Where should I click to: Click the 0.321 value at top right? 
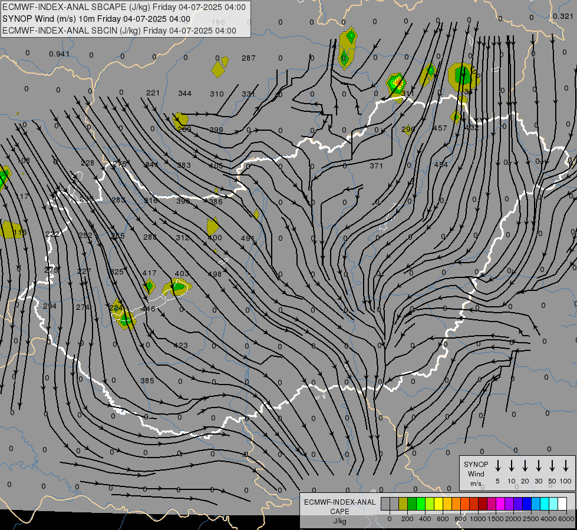(563, 16)
